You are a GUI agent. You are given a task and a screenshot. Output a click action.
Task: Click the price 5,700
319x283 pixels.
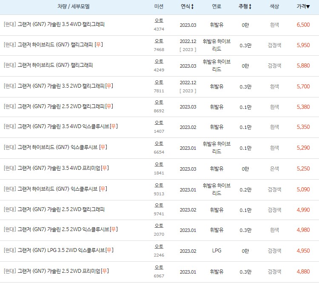[303, 86]
